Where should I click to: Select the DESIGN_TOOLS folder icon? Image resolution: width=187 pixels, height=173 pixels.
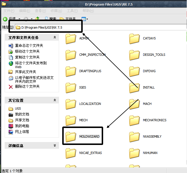134,55
